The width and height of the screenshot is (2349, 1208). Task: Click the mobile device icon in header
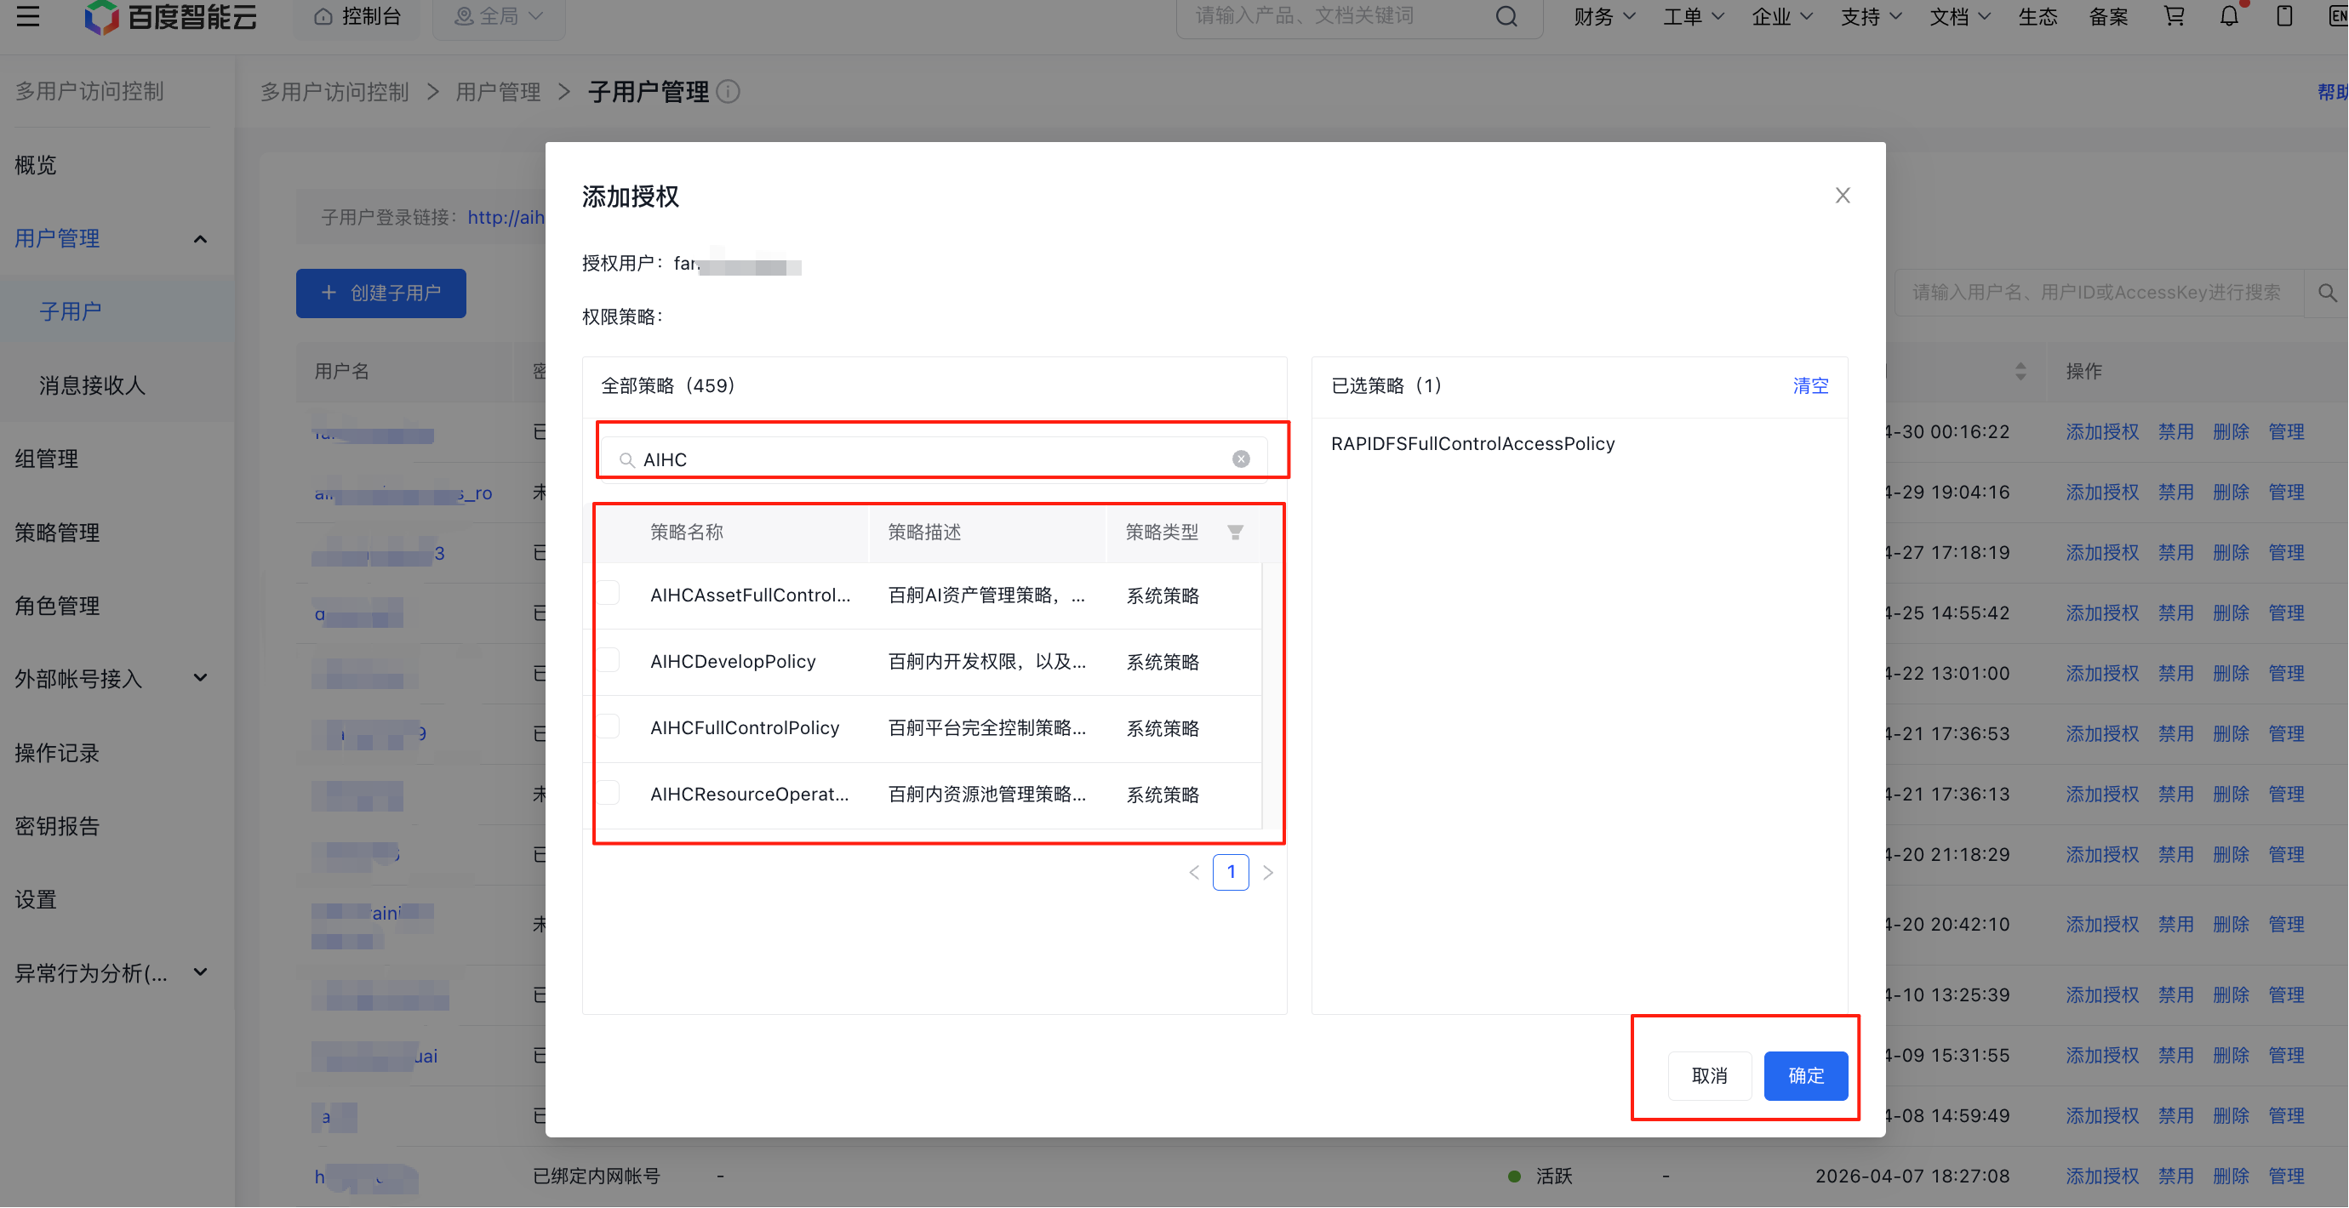[x=2284, y=15]
